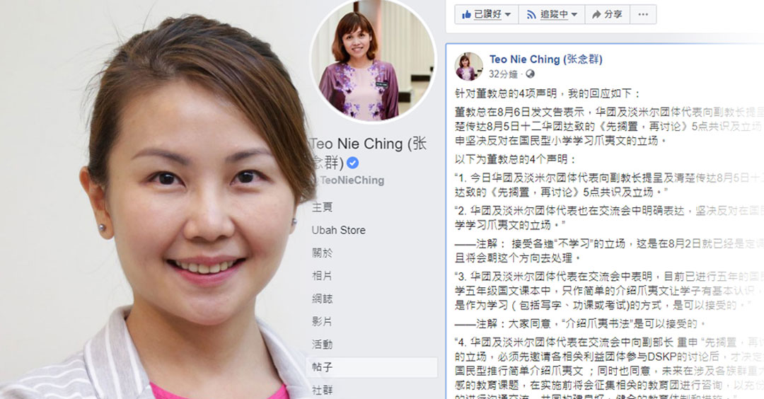Open the large round profile picture
Screen dimensions: 764x399
coord(374,61)
